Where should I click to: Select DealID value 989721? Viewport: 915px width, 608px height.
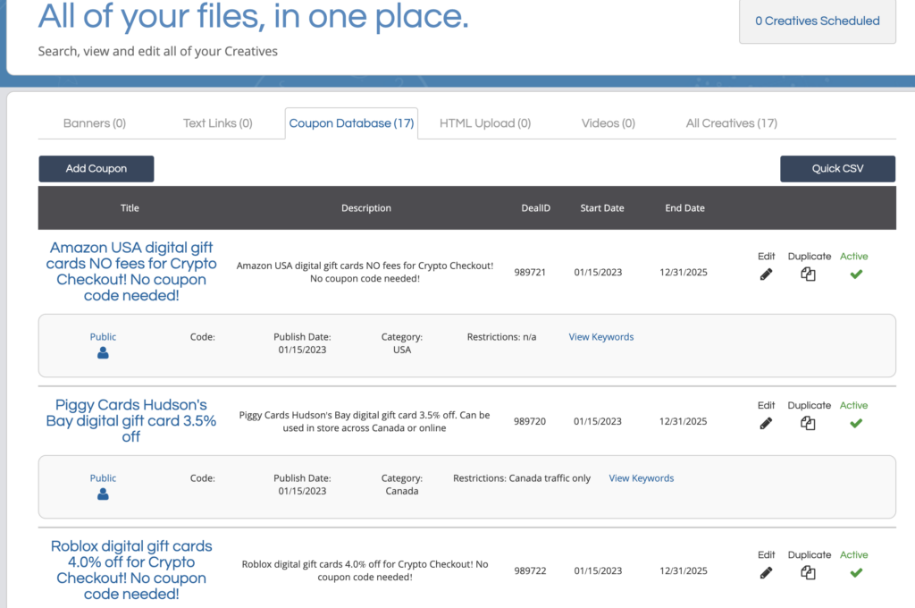(530, 272)
